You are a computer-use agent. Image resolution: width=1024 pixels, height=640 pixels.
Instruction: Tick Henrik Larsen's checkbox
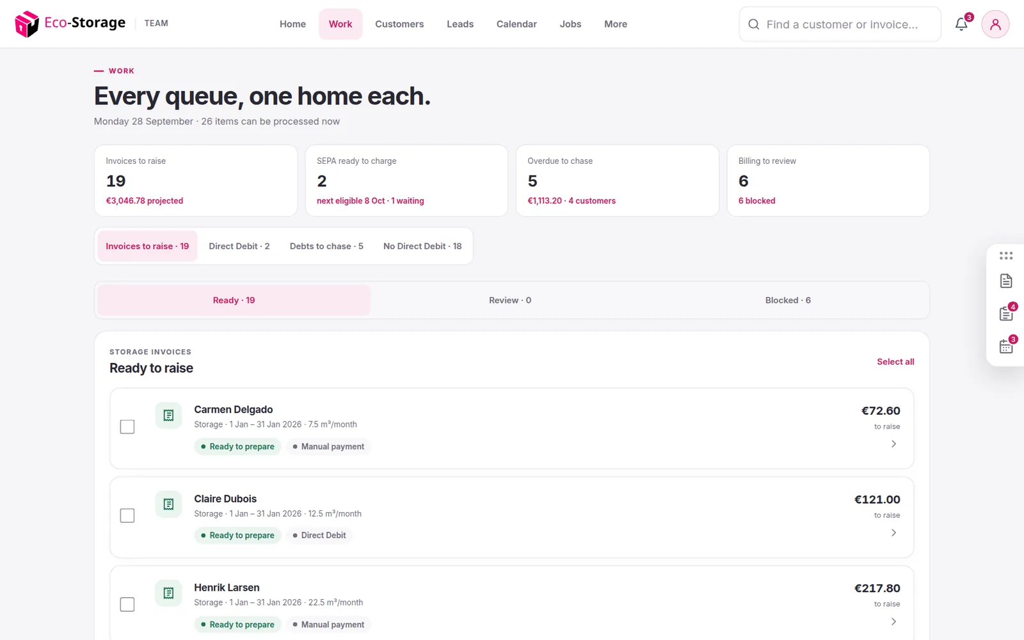pos(127,605)
